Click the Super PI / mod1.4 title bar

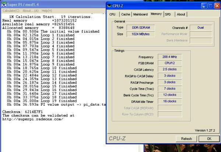pos(53,4)
